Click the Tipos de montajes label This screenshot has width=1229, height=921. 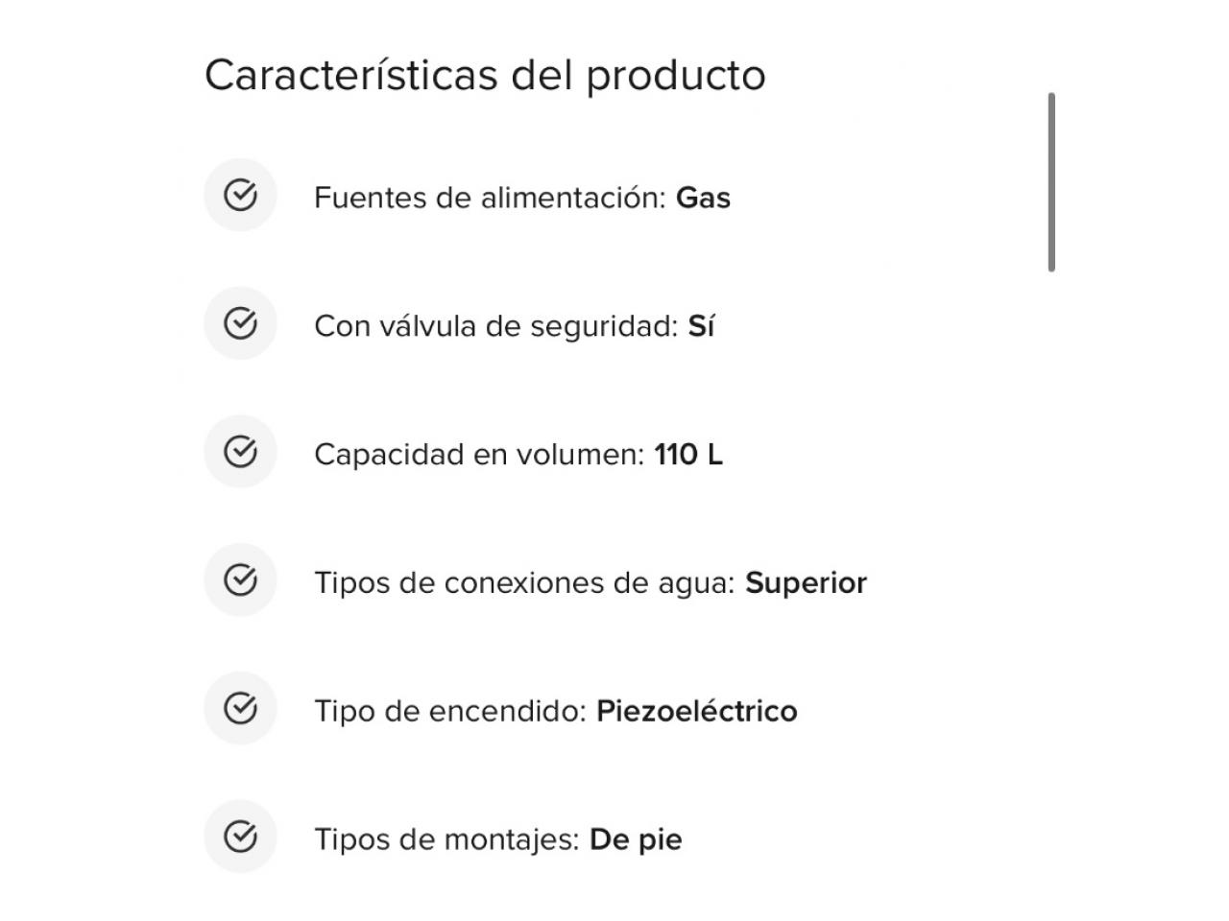446,840
